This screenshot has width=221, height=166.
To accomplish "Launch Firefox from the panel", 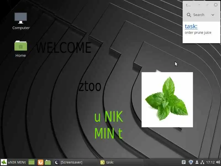I will (x=40, y=162).
